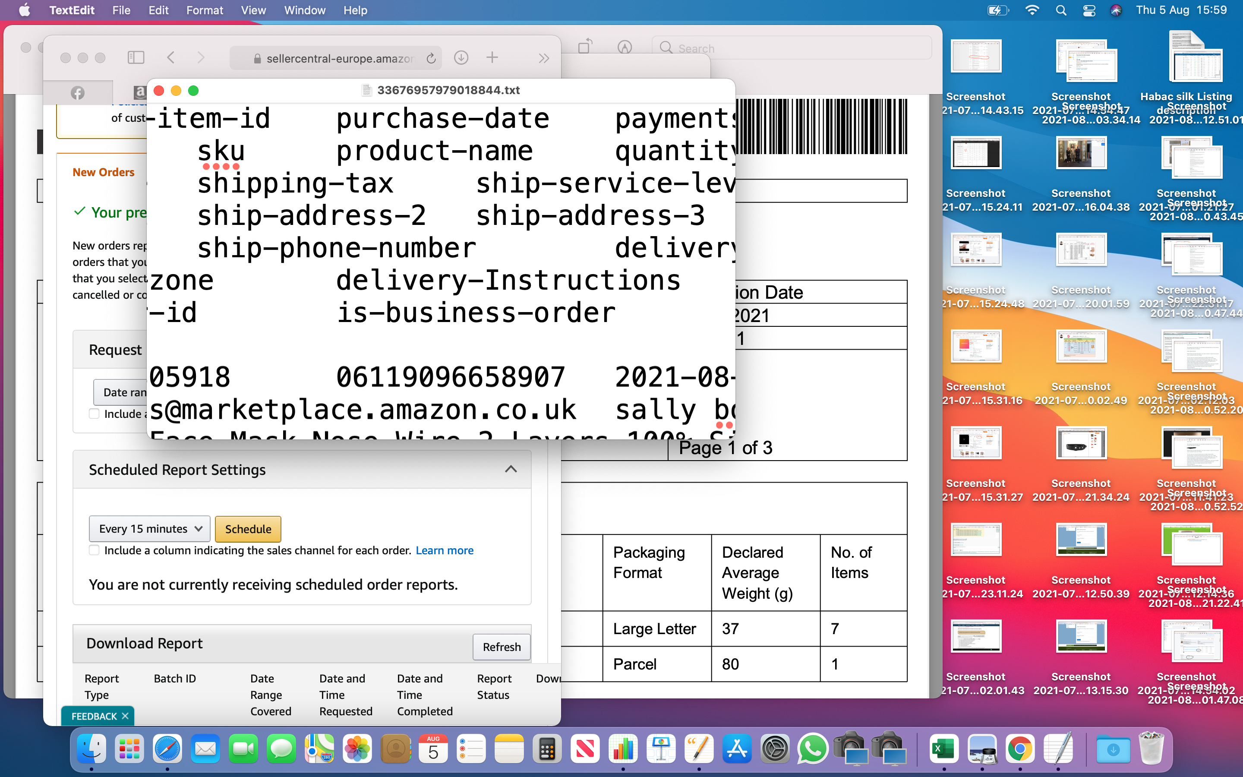Reload the sellercentral page

[x=432, y=58]
